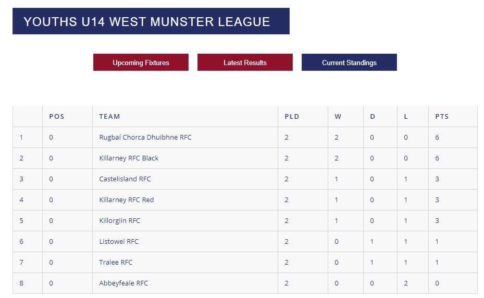The width and height of the screenshot is (484, 298).
Task: Select the Current Standings tab
Action: (349, 63)
